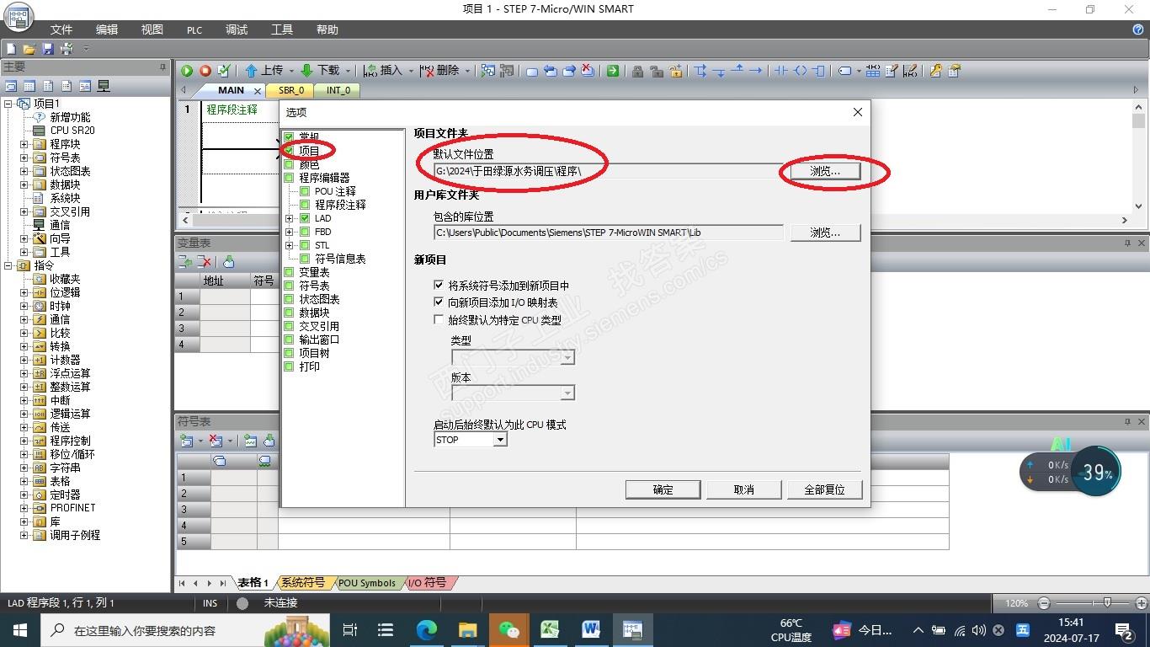Click the zoom slider handle in status bar
This screenshot has width=1150, height=647.
click(1107, 603)
